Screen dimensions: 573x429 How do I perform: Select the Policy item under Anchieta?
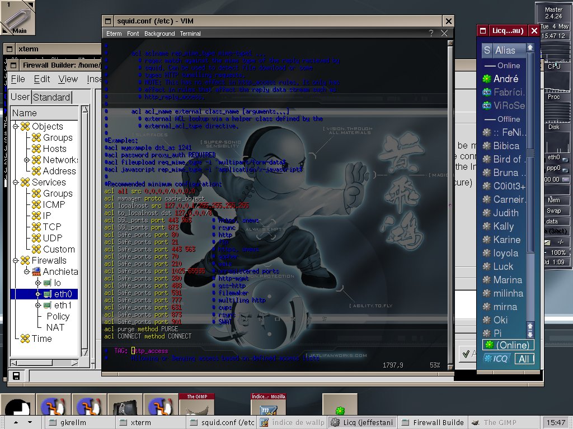[58, 316]
